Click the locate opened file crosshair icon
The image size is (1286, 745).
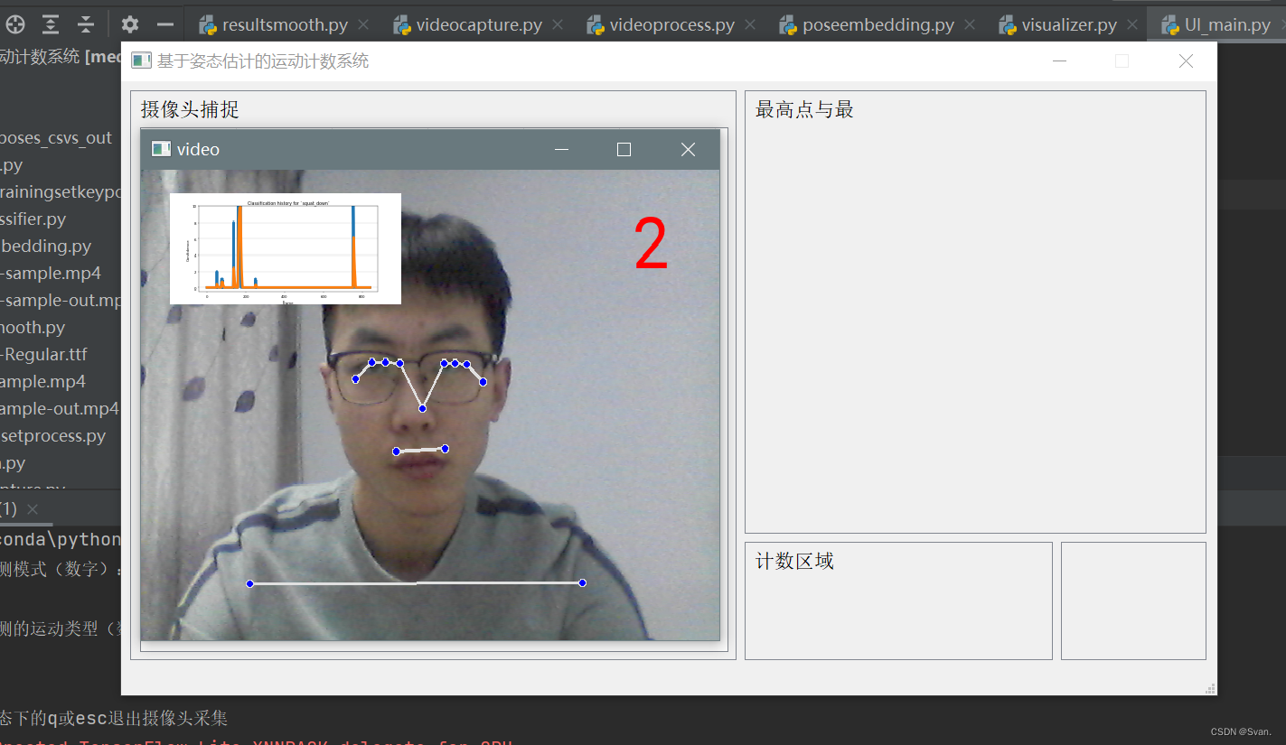(x=15, y=24)
